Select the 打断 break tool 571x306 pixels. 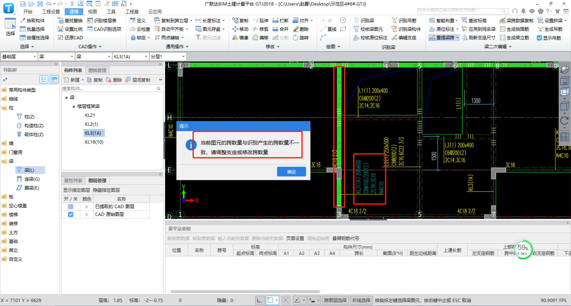(280, 20)
